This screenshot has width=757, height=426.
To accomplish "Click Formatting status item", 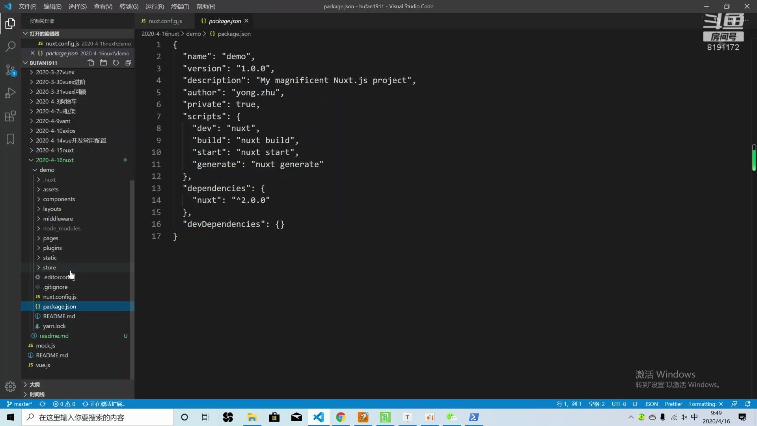I will (x=706, y=404).
